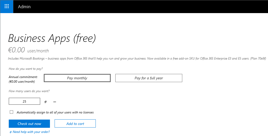Decrease user count with minus icon

pyautogui.click(x=55, y=102)
